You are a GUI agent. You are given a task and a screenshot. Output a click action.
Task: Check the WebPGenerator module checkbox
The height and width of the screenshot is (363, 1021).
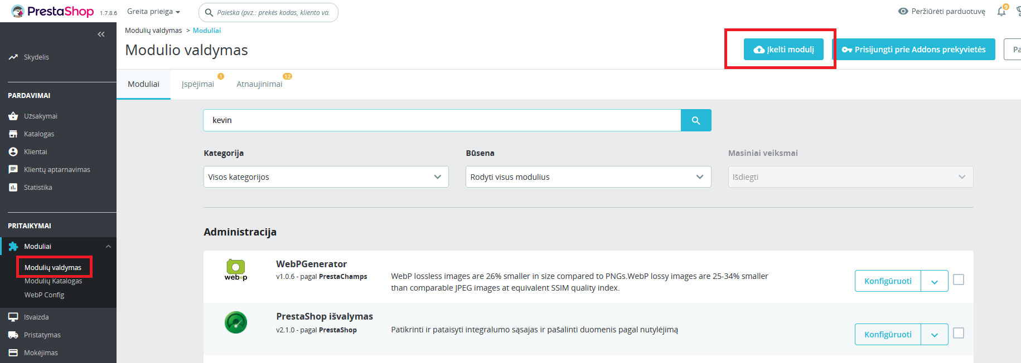(959, 279)
